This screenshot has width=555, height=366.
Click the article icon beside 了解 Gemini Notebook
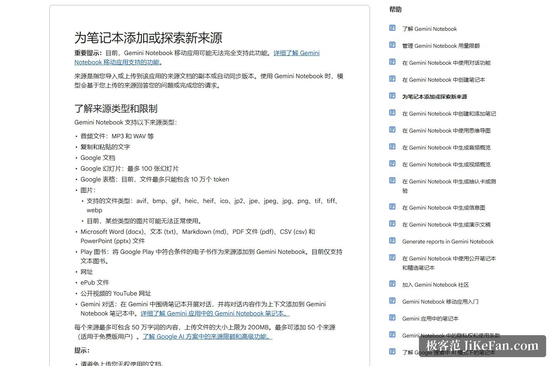tap(392, 28)
